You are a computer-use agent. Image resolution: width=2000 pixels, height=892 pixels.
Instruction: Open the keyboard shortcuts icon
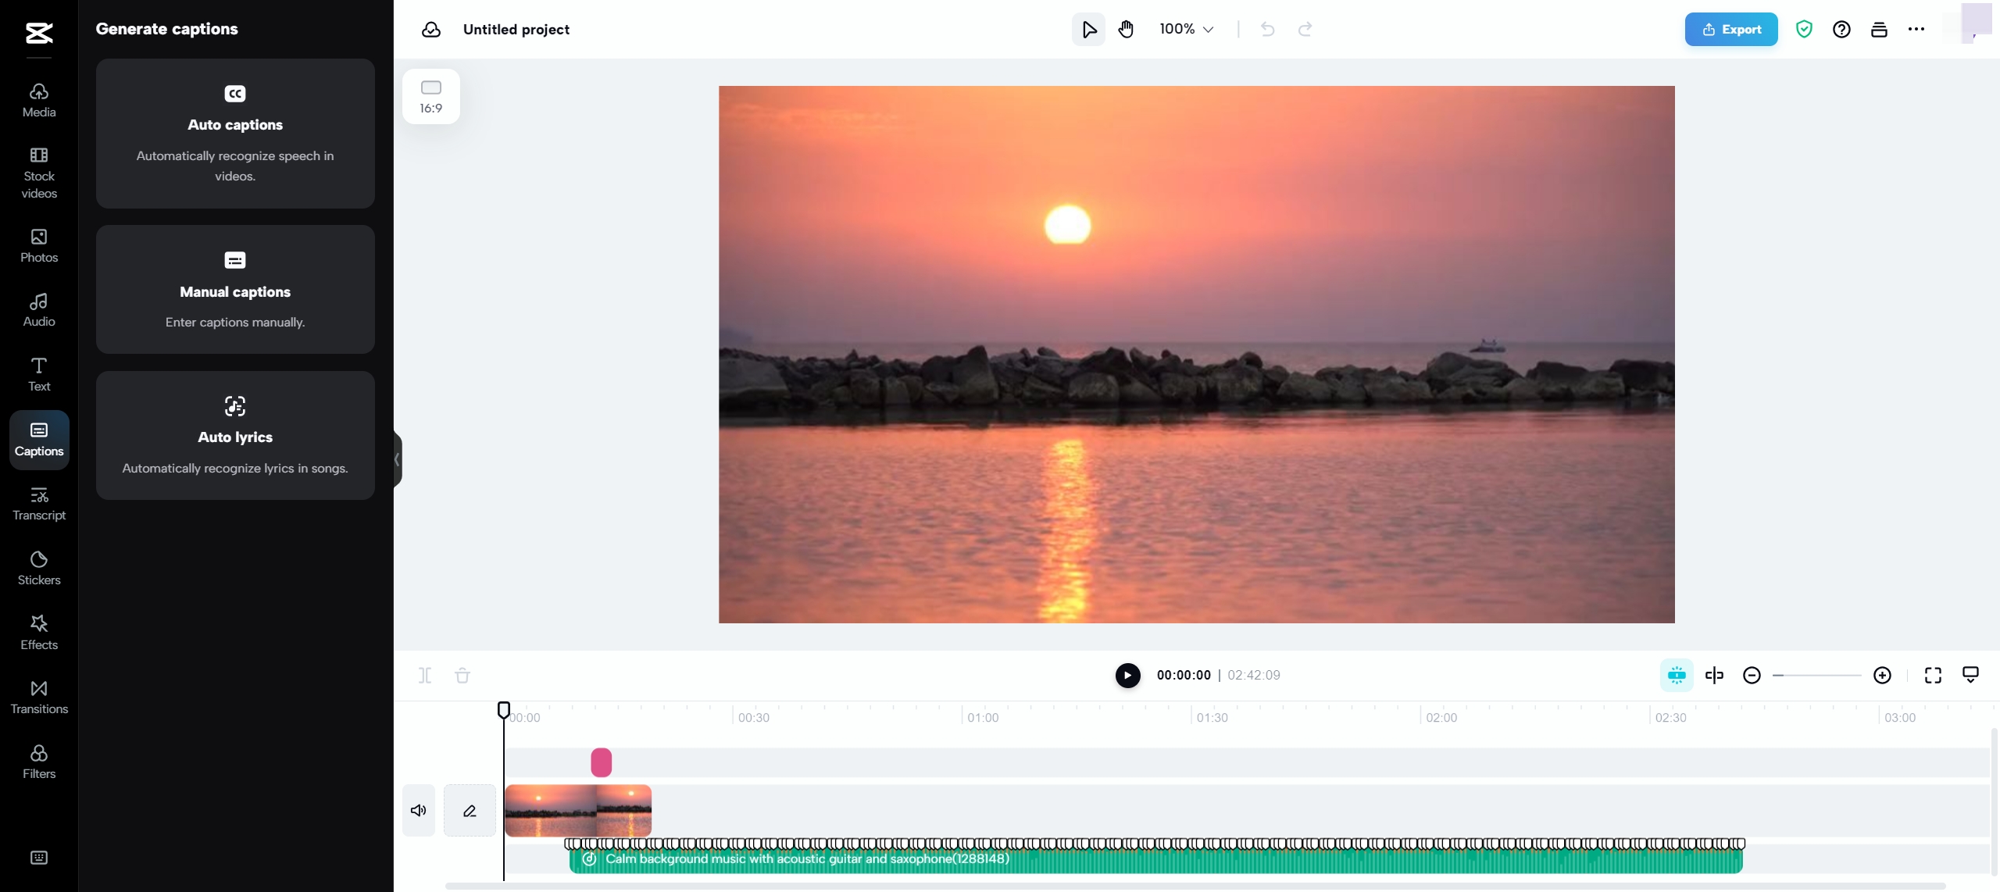click(39, 858)
